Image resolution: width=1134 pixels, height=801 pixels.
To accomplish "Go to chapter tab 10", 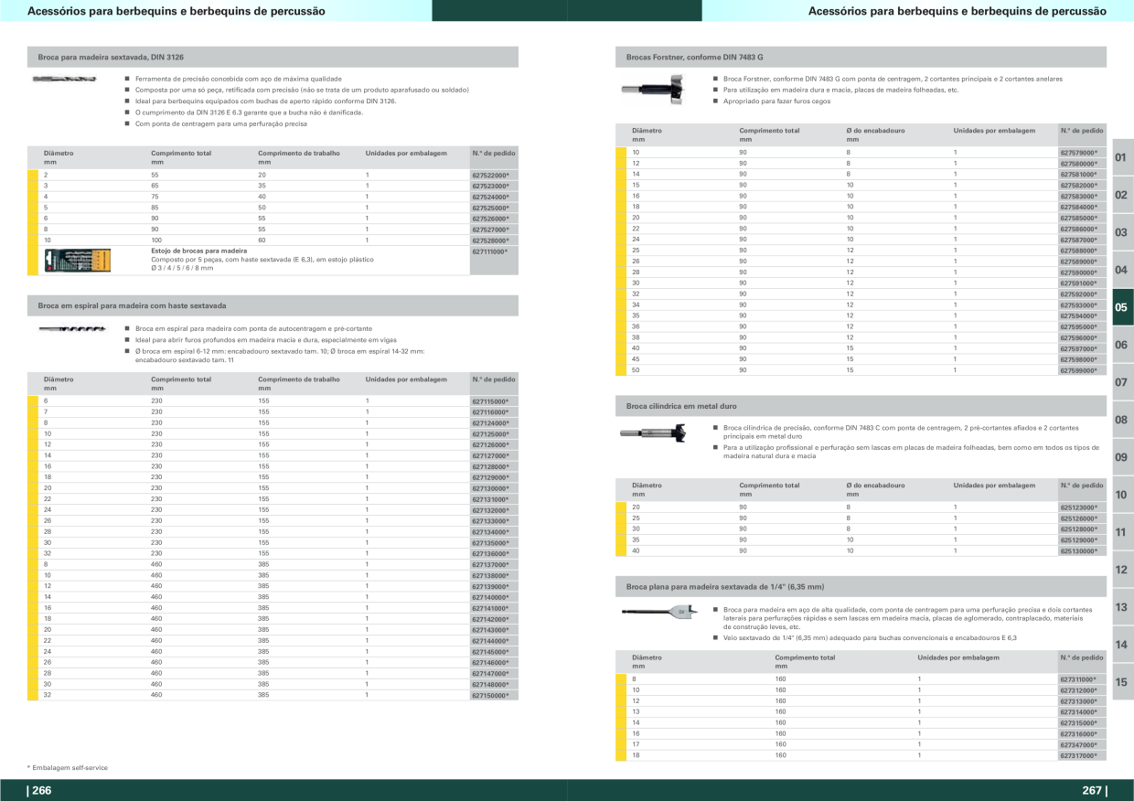I will pyautogui.click(x=1121, y=495).
